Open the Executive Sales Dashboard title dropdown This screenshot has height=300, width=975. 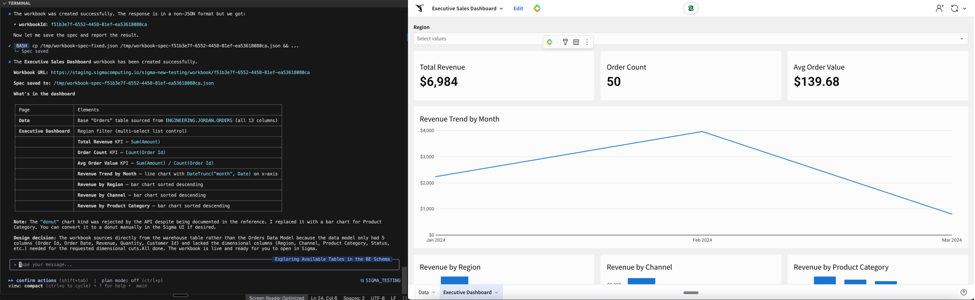click(501, 9)
